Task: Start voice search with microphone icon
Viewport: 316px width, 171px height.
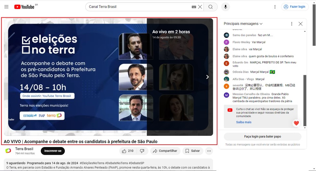Action: (225, 7)
